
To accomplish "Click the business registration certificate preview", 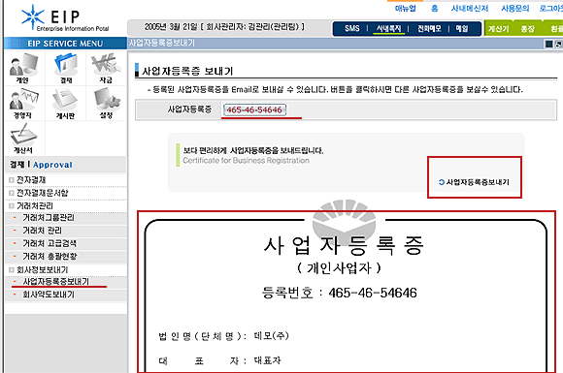I will tap(347, 292).
